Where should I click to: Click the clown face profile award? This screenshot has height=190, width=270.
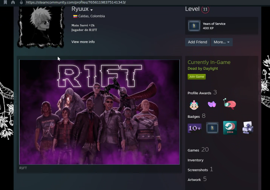click(x=194, y=105)
